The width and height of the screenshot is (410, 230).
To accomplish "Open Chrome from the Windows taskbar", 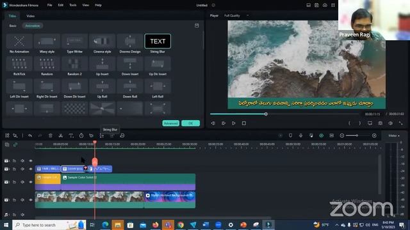I will (181, 225).
